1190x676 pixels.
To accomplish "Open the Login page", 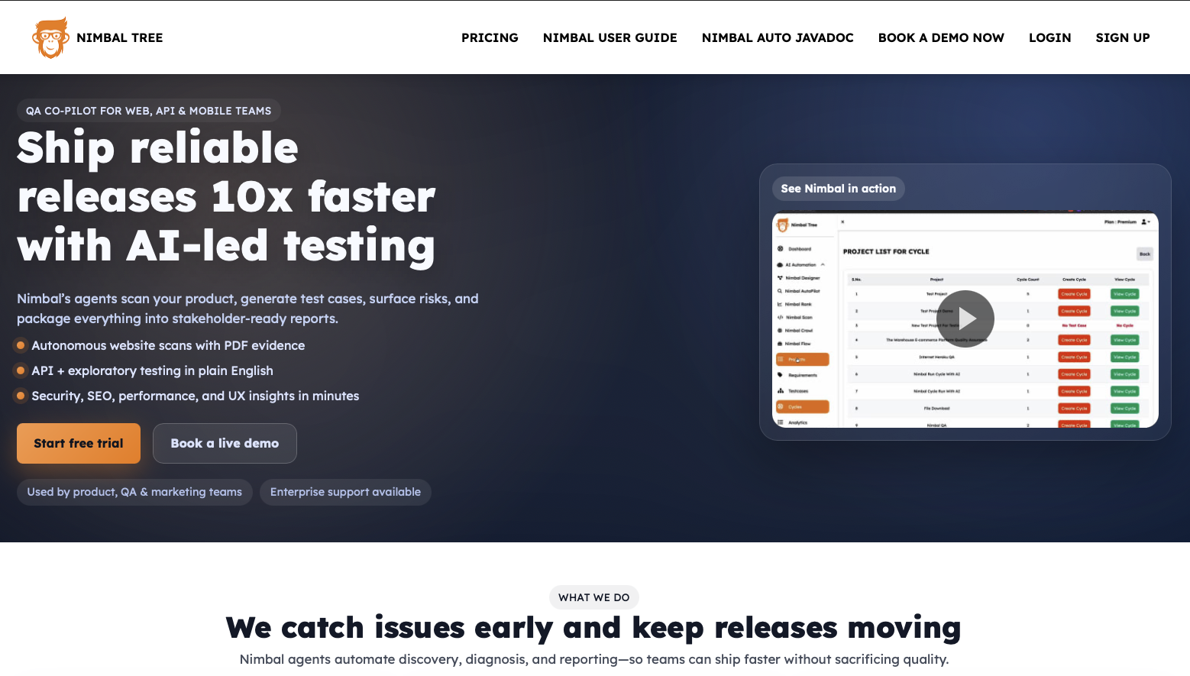I will point(1049,37).
